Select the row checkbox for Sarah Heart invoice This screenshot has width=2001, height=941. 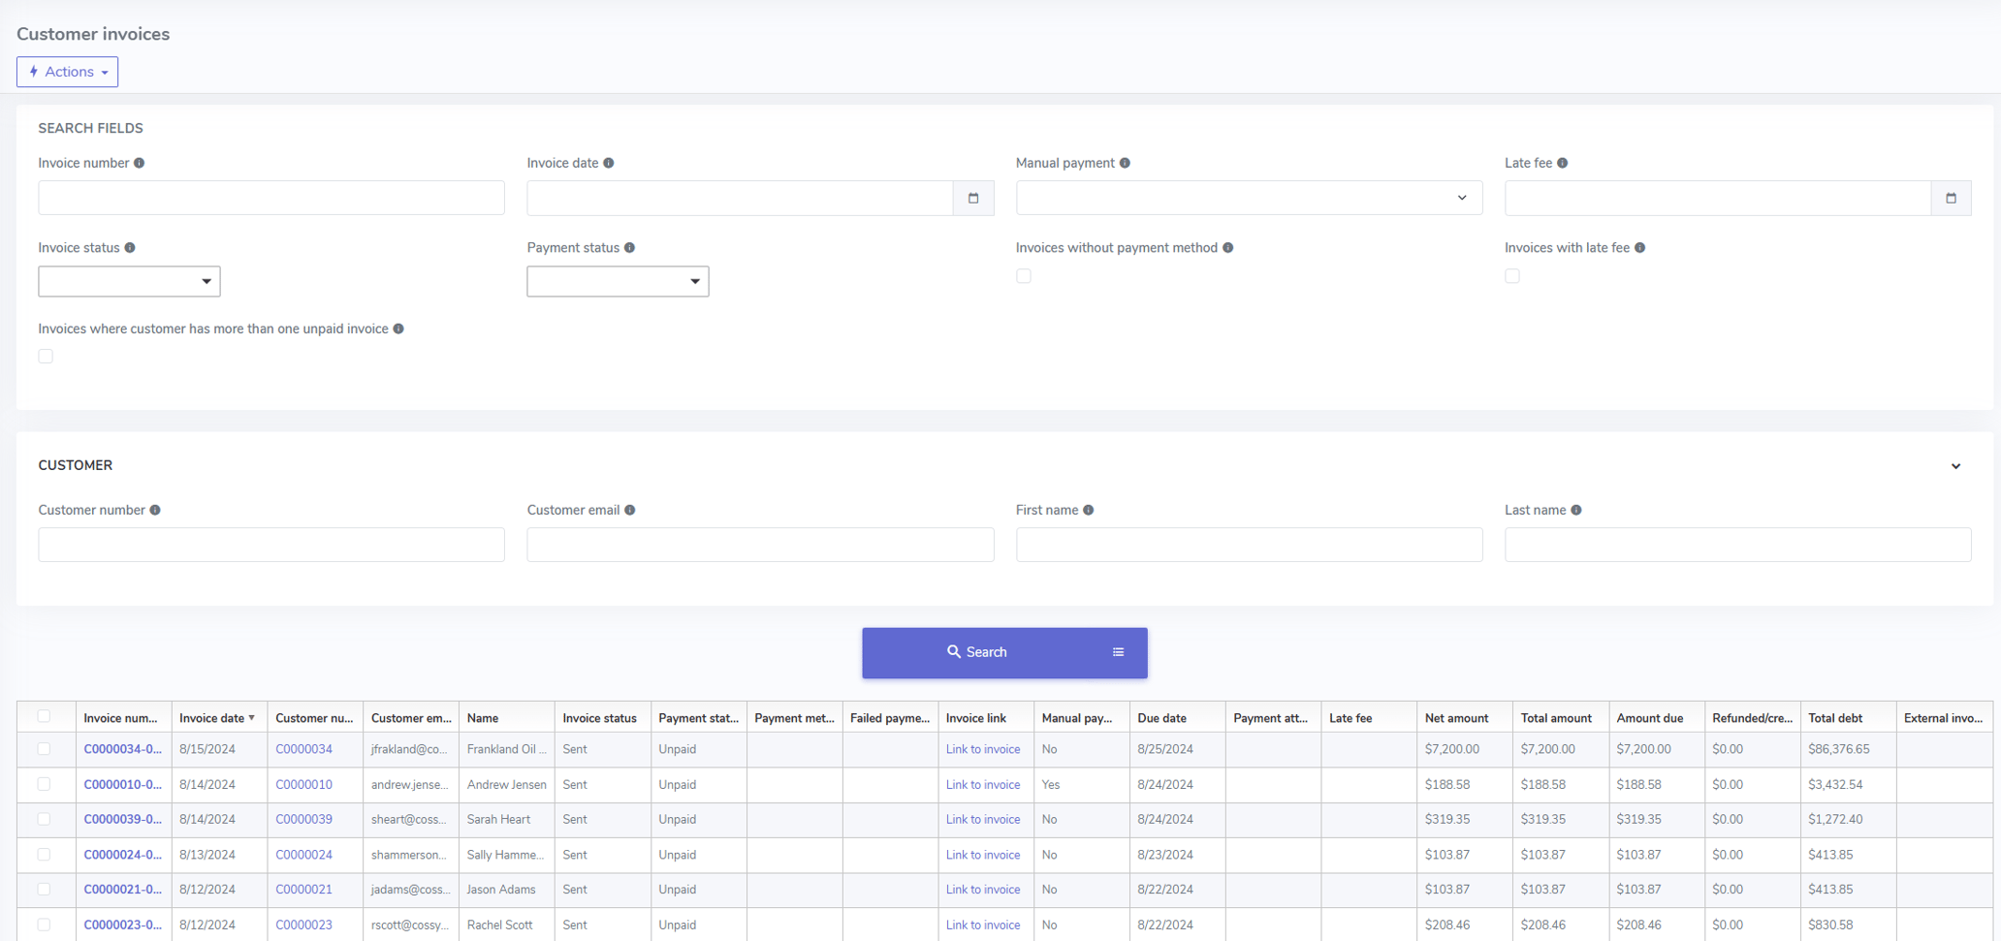click(x=44, y=819)
